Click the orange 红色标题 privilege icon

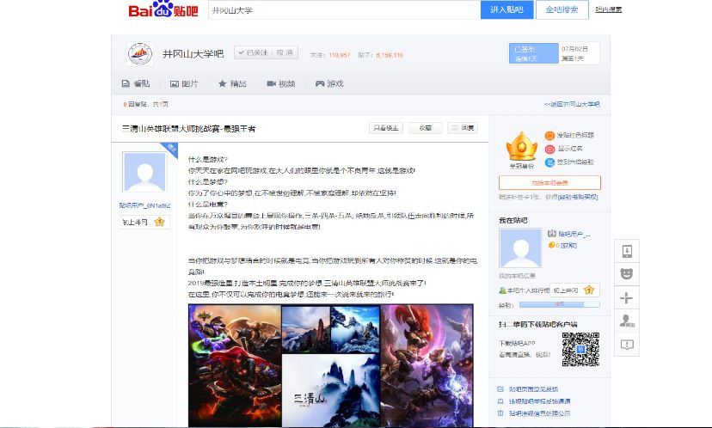click(549, 135)
